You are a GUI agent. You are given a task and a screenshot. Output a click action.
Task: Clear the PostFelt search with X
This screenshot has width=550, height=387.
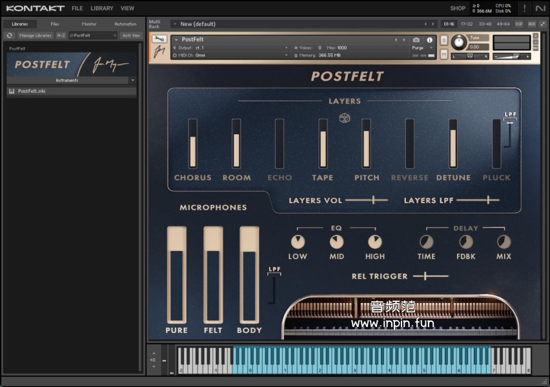(115, 35)
